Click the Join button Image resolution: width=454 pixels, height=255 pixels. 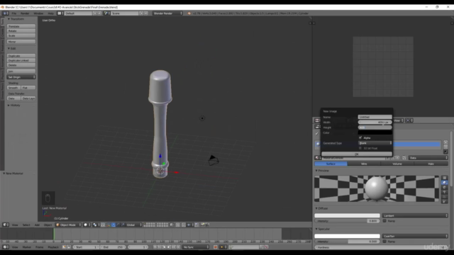(21, 71)
